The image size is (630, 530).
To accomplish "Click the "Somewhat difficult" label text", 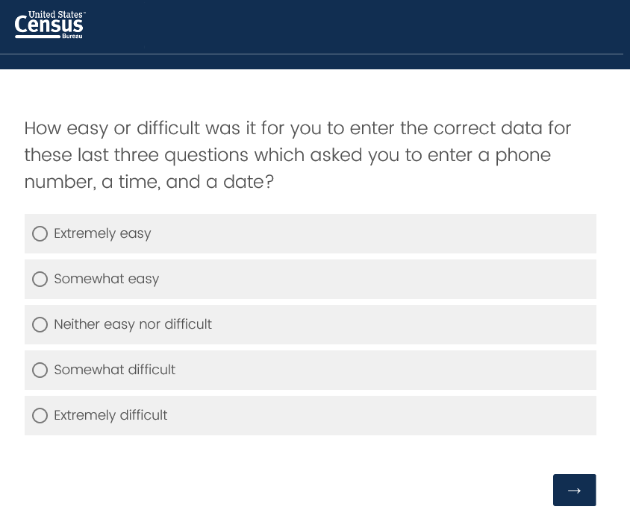I will click(x=115, y=370).
